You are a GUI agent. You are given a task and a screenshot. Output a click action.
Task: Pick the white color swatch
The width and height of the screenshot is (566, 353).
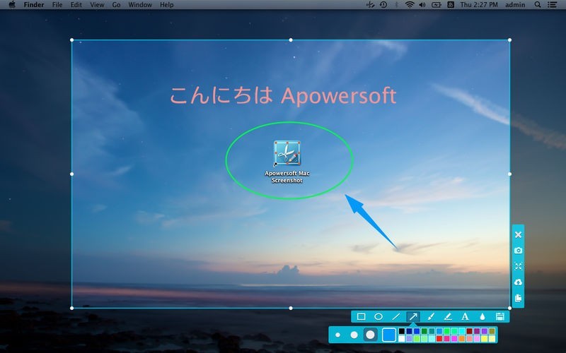point(401,339)
